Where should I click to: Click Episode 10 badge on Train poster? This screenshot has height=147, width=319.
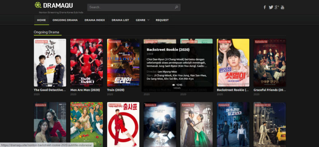click(x=114, y=42)
